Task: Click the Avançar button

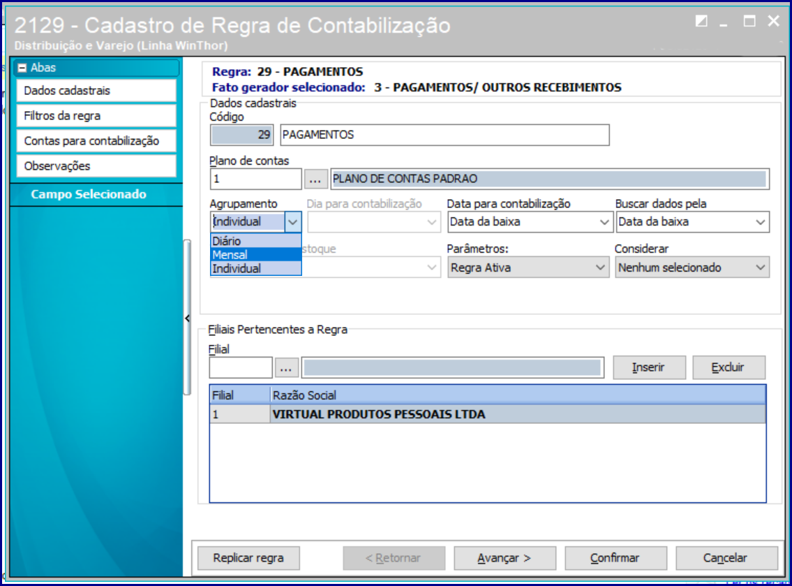Action: [x=505, y=558]
